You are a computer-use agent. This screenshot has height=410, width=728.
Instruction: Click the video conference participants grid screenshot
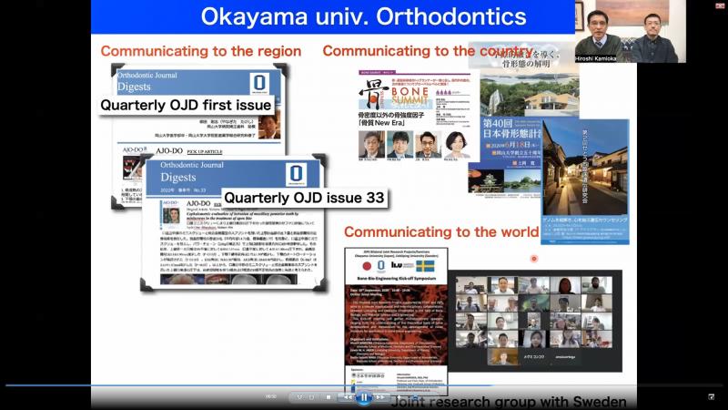(535, 321)
